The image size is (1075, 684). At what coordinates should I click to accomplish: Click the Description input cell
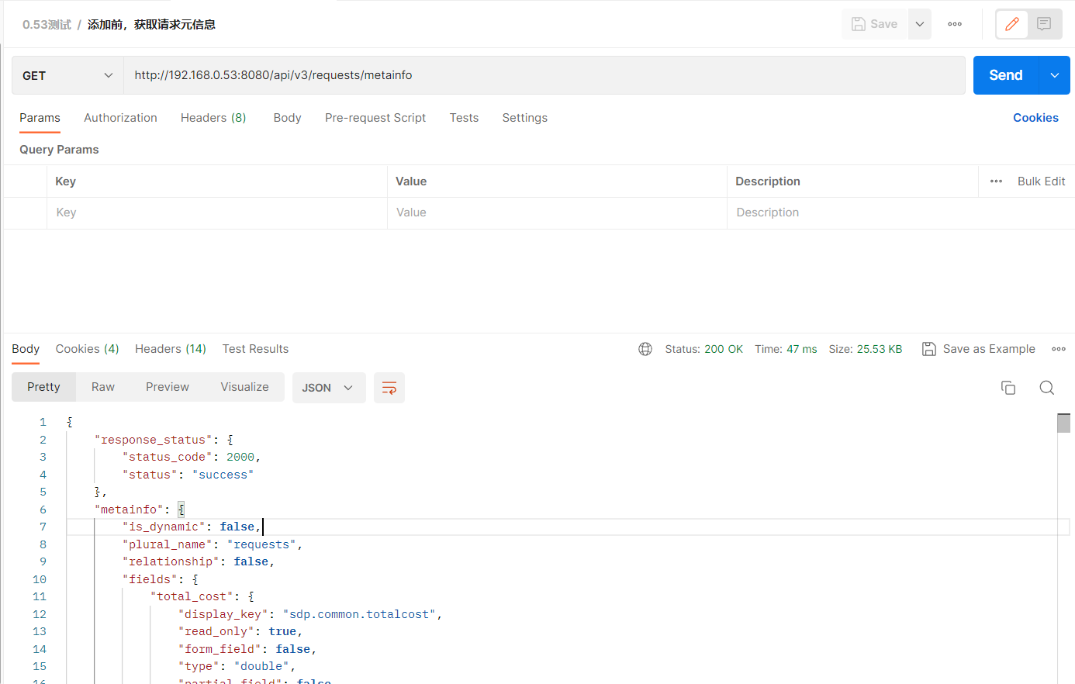900,212
